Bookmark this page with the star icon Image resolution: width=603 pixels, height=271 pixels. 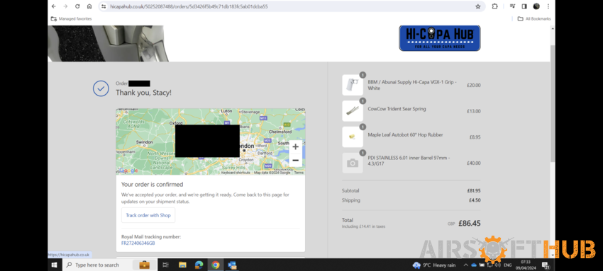[x=478, y=6]
